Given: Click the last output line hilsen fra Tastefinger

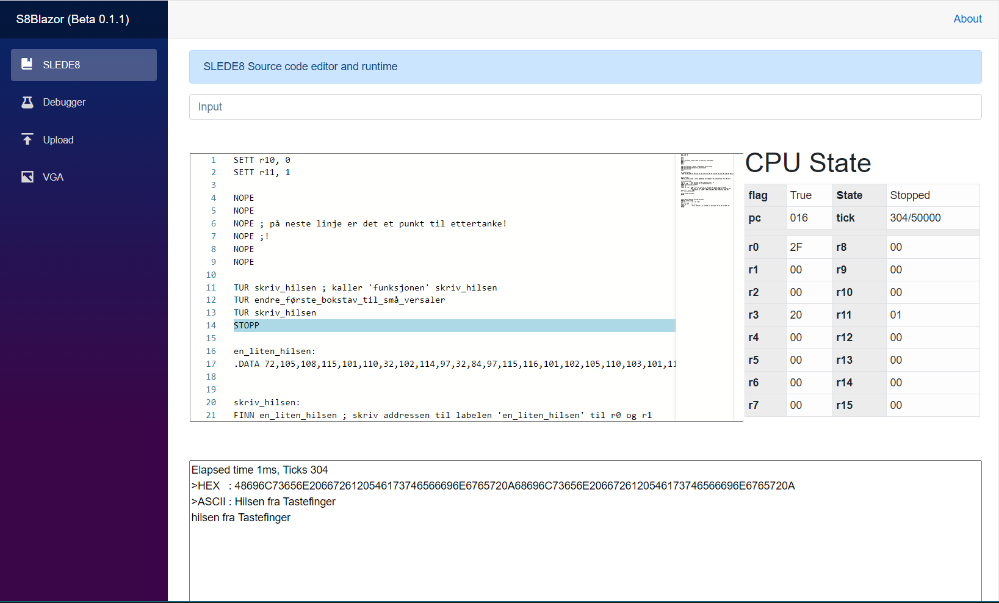Looking at the screenshot, I should (241, 518).
